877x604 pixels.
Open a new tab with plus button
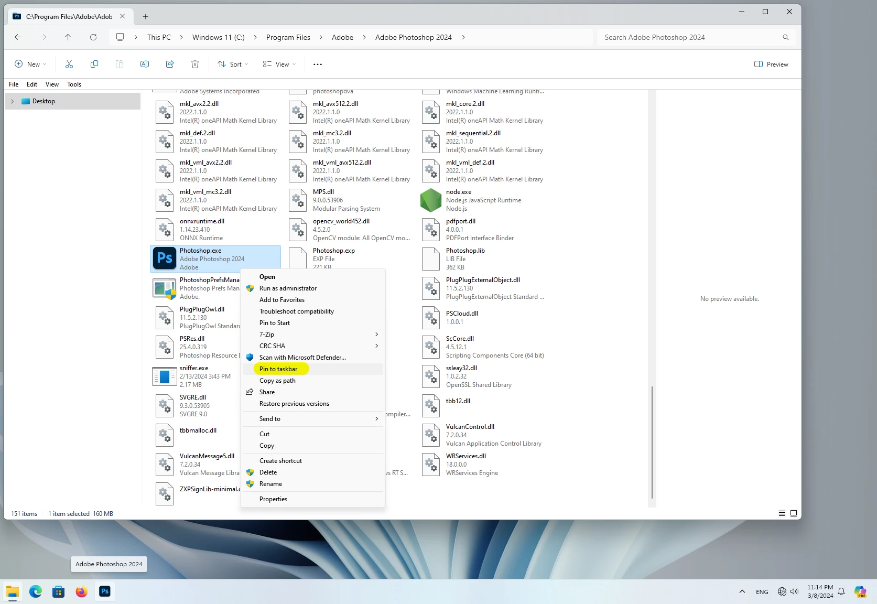(145, 16)
